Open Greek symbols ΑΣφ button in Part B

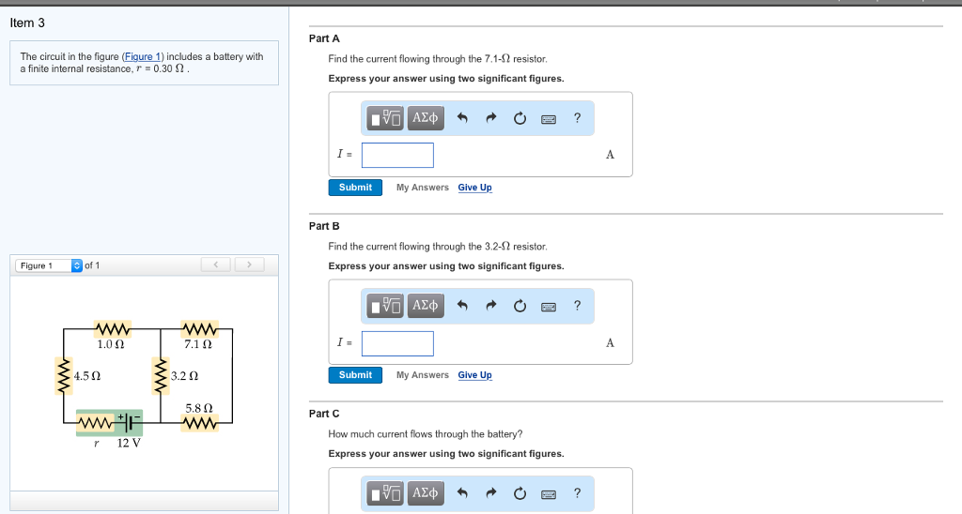(x=426, y=305)
